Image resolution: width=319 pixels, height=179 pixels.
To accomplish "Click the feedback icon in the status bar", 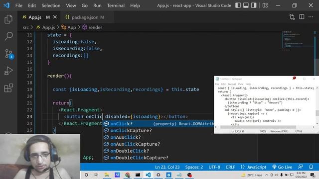I will tap(300, 167).
